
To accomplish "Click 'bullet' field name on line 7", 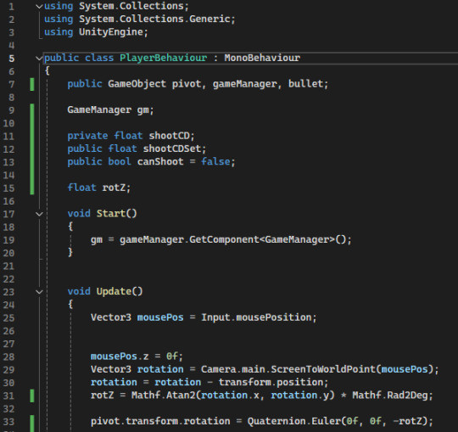I will (305, 84).
